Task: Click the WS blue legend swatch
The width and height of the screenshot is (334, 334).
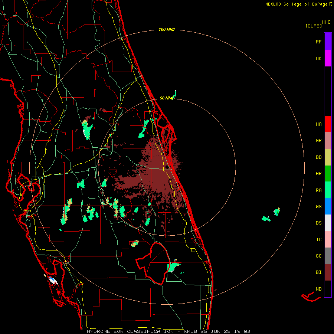Action: (x=328, y=206)
